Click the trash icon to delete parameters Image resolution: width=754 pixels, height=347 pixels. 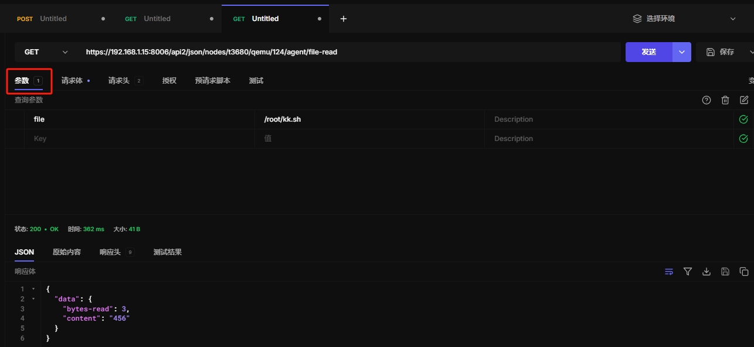coord(725,100)
